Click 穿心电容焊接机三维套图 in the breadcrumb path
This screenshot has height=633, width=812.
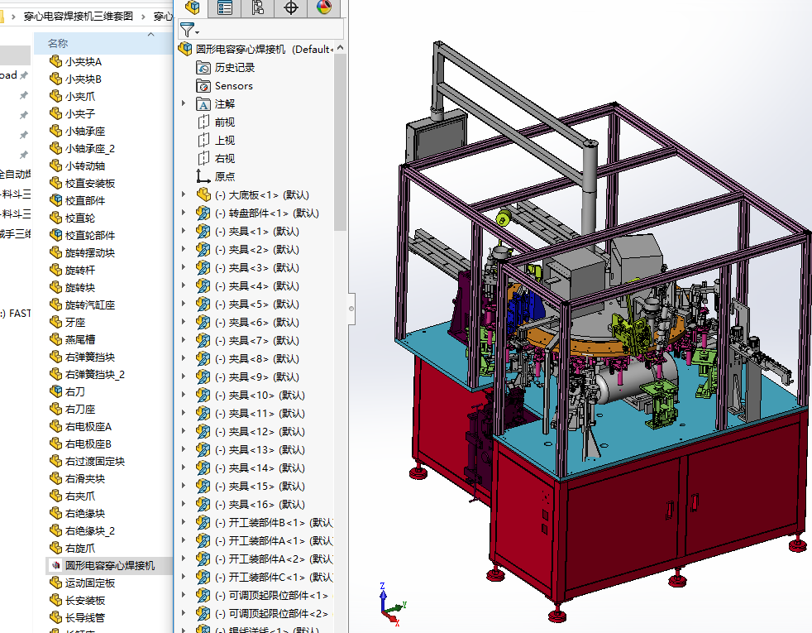(x=78, y=16)
